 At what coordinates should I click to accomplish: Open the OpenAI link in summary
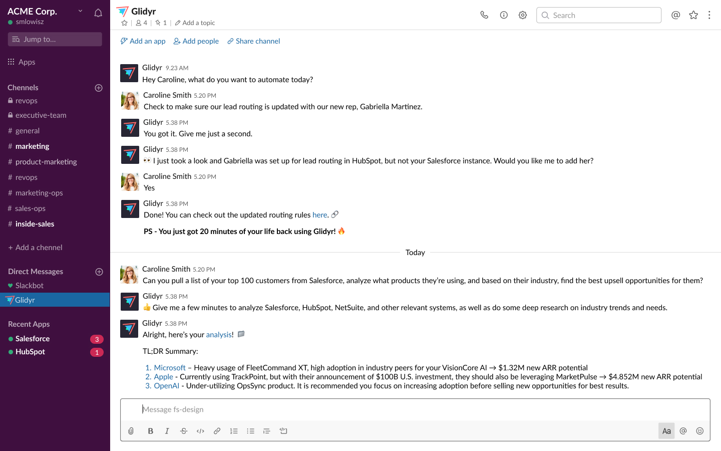[x=166, y=386]
